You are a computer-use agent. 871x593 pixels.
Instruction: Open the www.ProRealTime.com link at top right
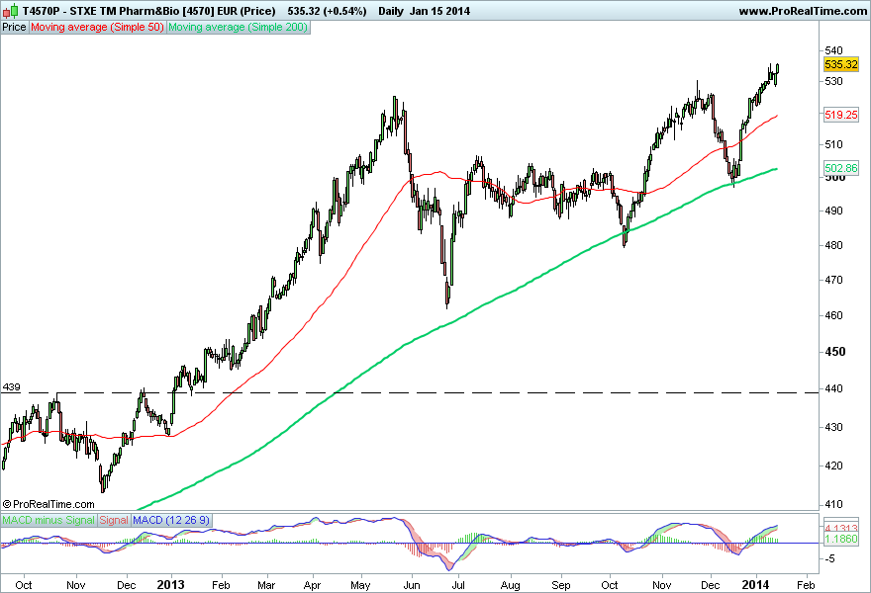[x=803, y=11]
